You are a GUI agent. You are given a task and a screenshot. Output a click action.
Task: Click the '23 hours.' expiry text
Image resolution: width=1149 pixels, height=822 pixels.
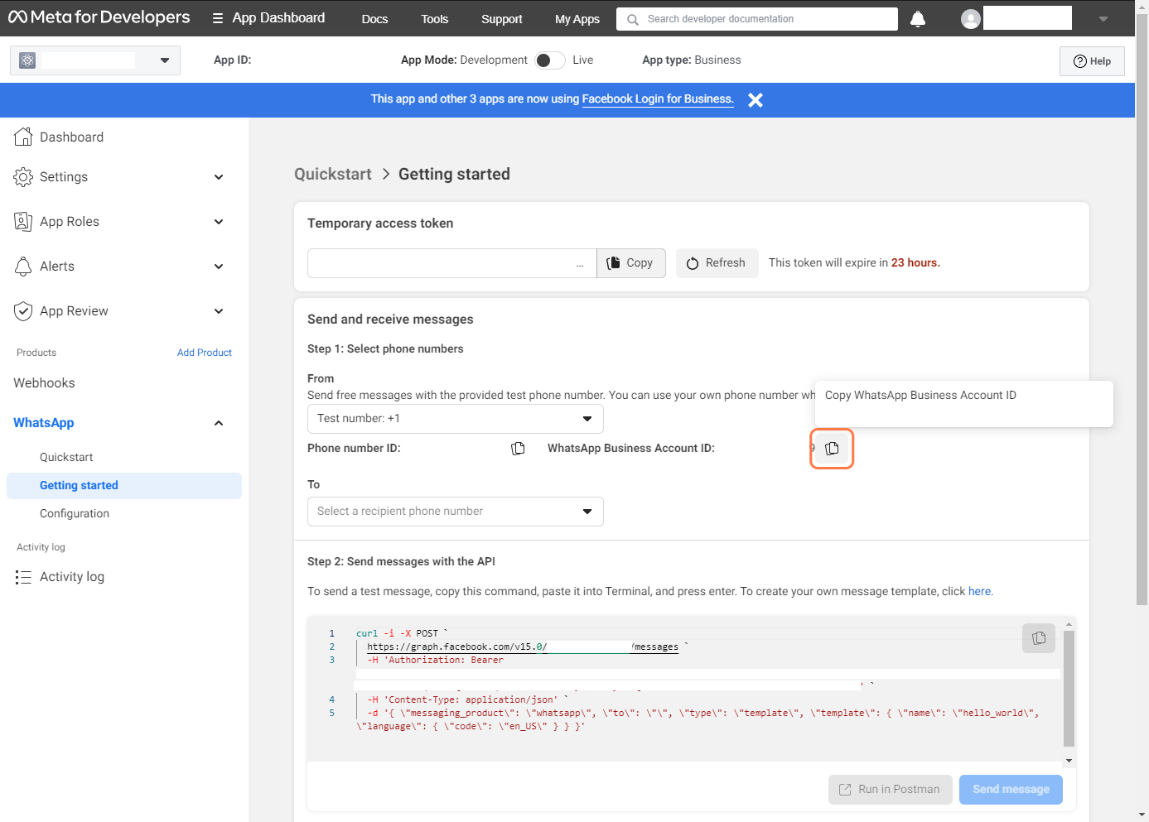tap(915, 262)
